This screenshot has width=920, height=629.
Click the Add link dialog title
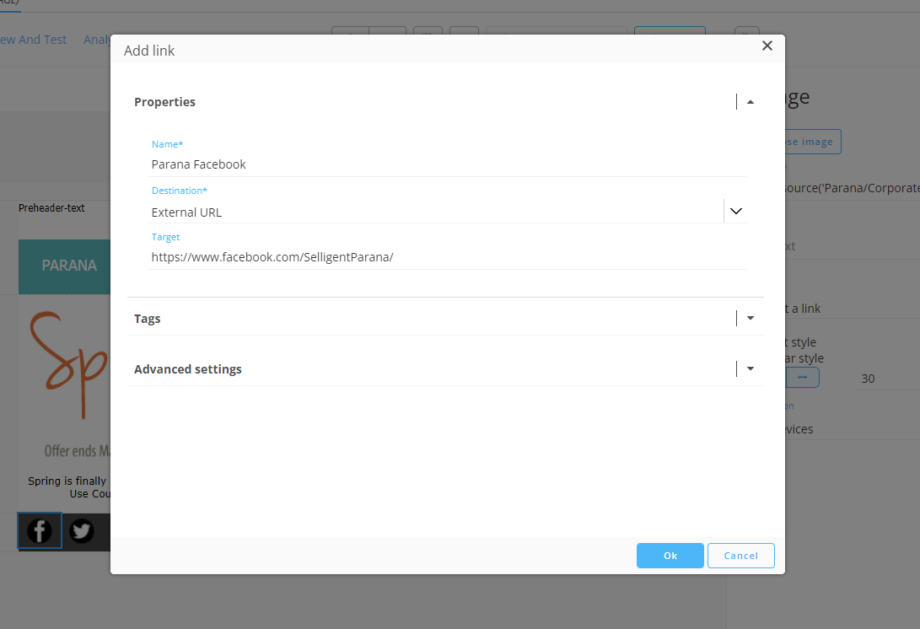pyautogui.click(x=149, y=51)
